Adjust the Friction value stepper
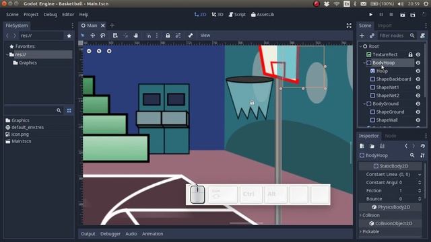This screenshot has height=242, width=431. (x=420, y=190)
